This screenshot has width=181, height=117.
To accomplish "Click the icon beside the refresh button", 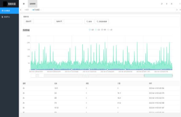I will click(x=167, y=4).
